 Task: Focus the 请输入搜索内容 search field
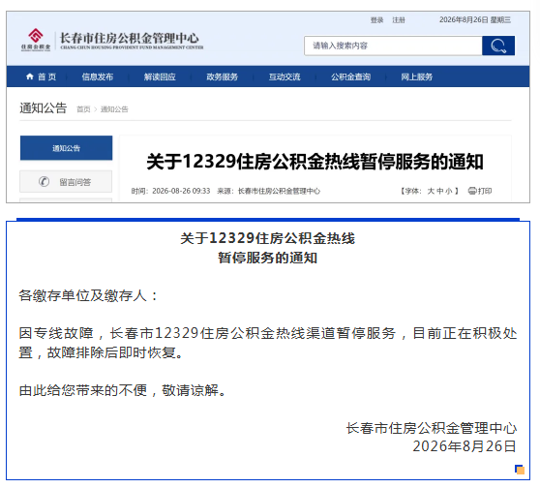click(393, 46)
